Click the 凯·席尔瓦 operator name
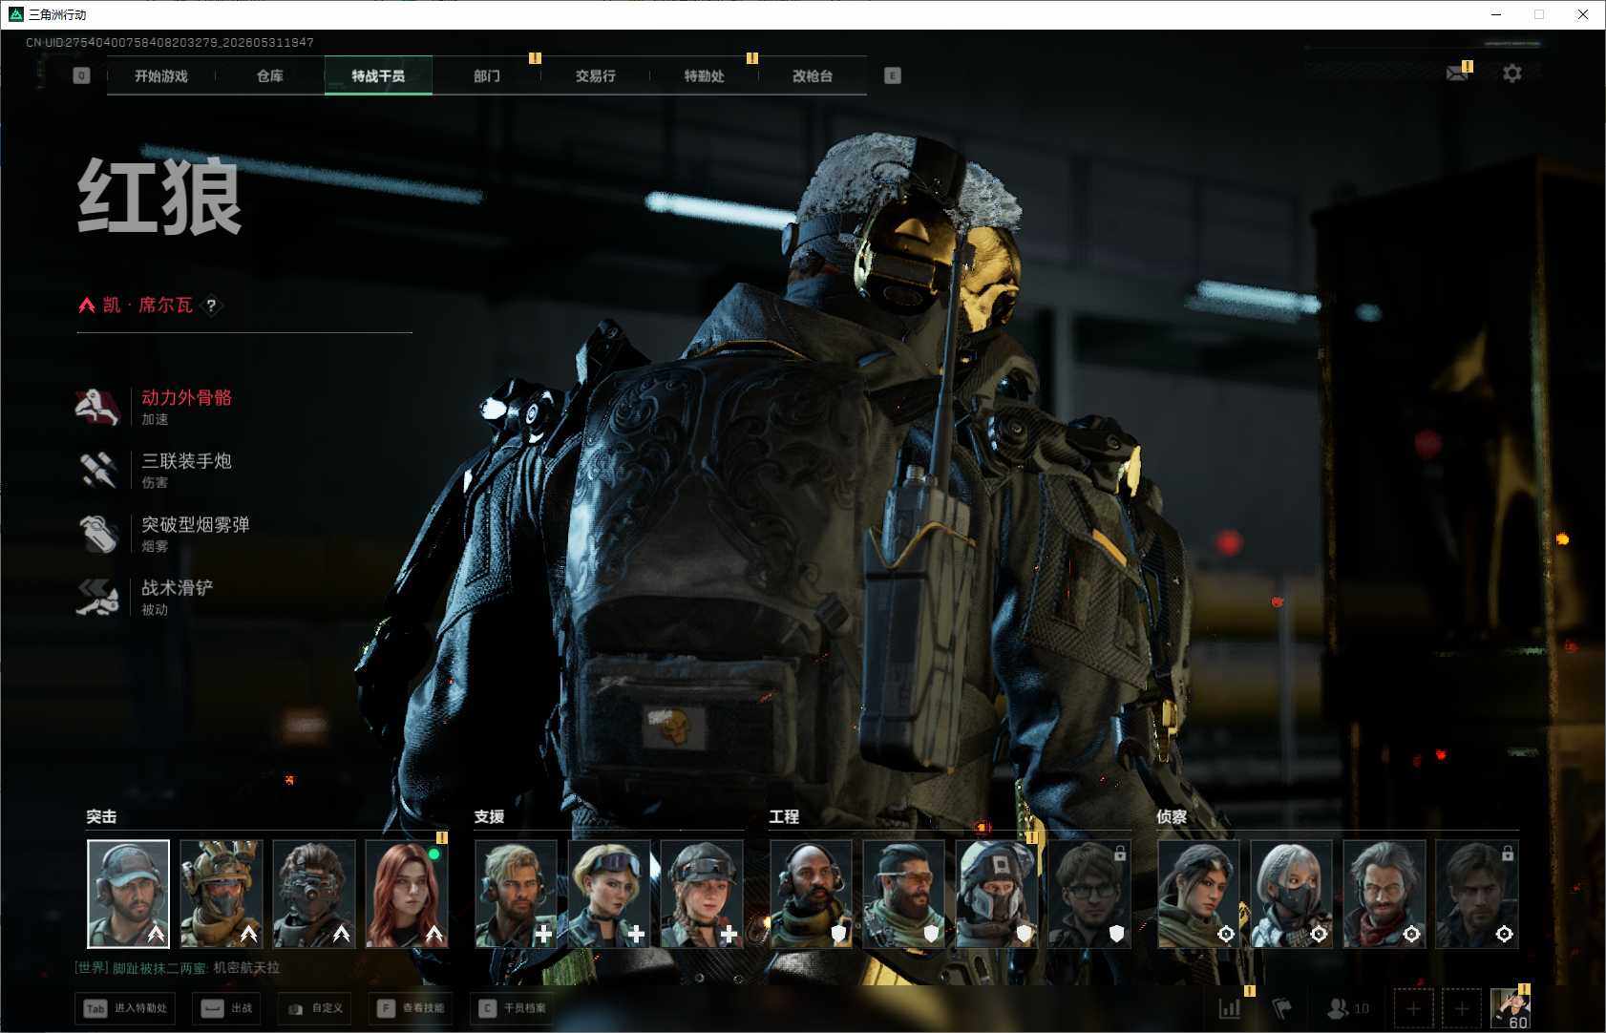This screenshot has height=1033, width=1606. [148, 305]
